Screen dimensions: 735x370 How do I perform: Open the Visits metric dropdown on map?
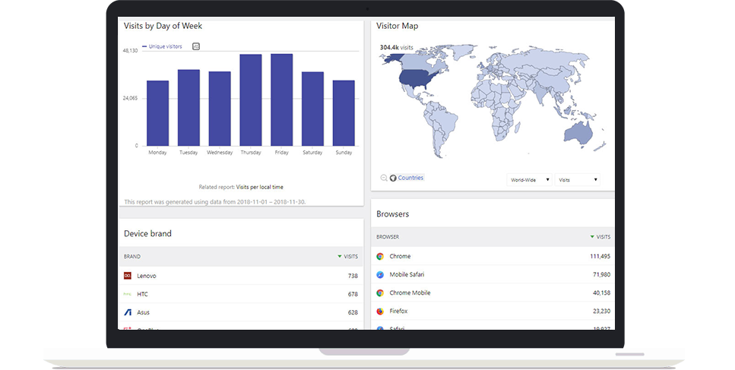click(578, 180)
